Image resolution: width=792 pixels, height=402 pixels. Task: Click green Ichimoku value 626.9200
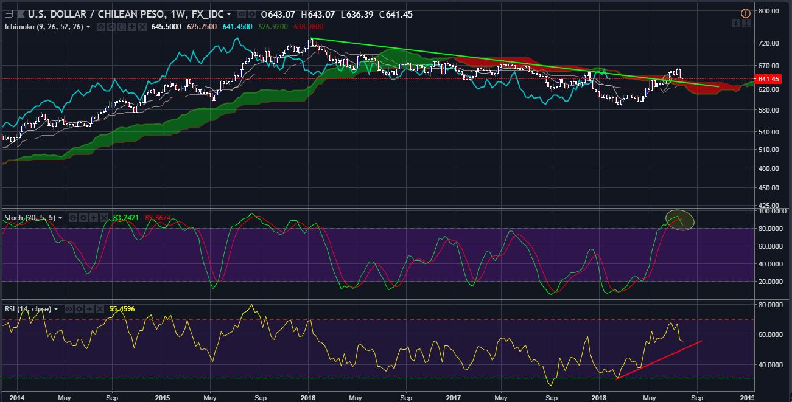tap(273, 27)
